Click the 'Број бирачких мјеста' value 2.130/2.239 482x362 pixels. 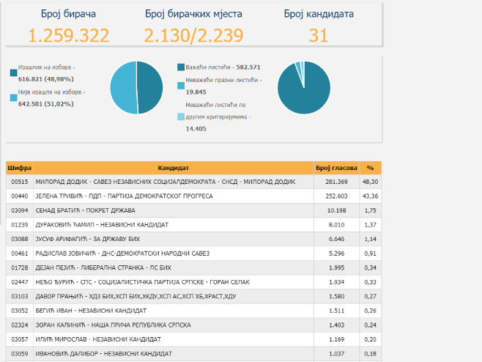(x=193, y=35)
